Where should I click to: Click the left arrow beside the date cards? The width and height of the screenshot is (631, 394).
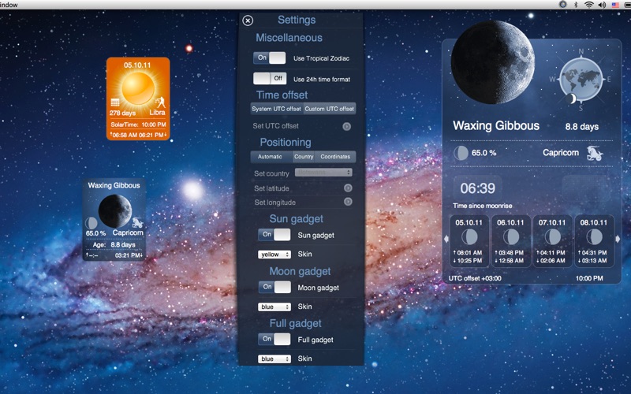click(446, 239)
